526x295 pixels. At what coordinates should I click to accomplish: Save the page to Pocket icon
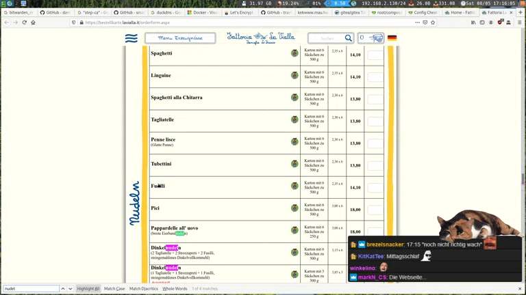coord(425,23)
